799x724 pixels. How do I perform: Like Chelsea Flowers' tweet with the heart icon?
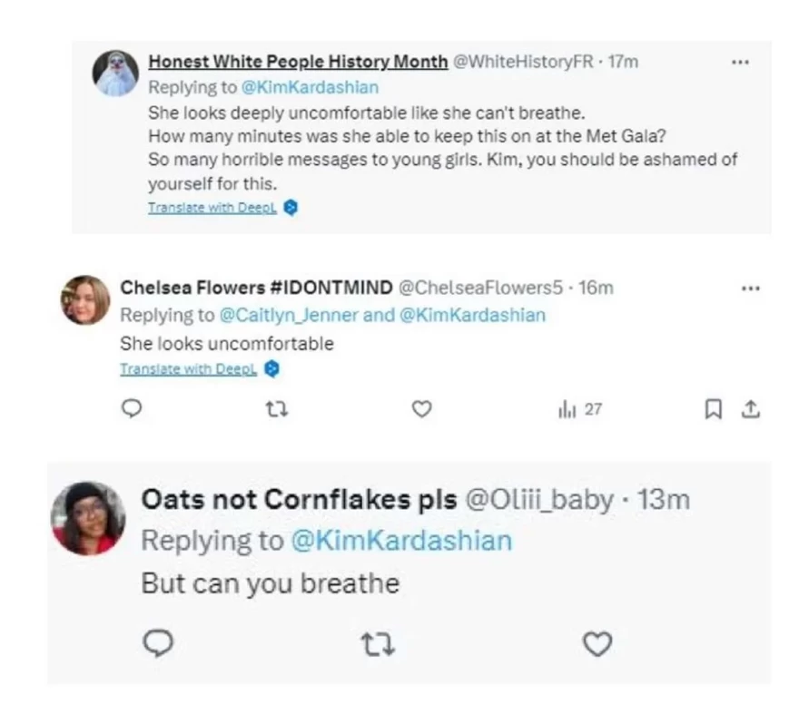click(422, 409)
